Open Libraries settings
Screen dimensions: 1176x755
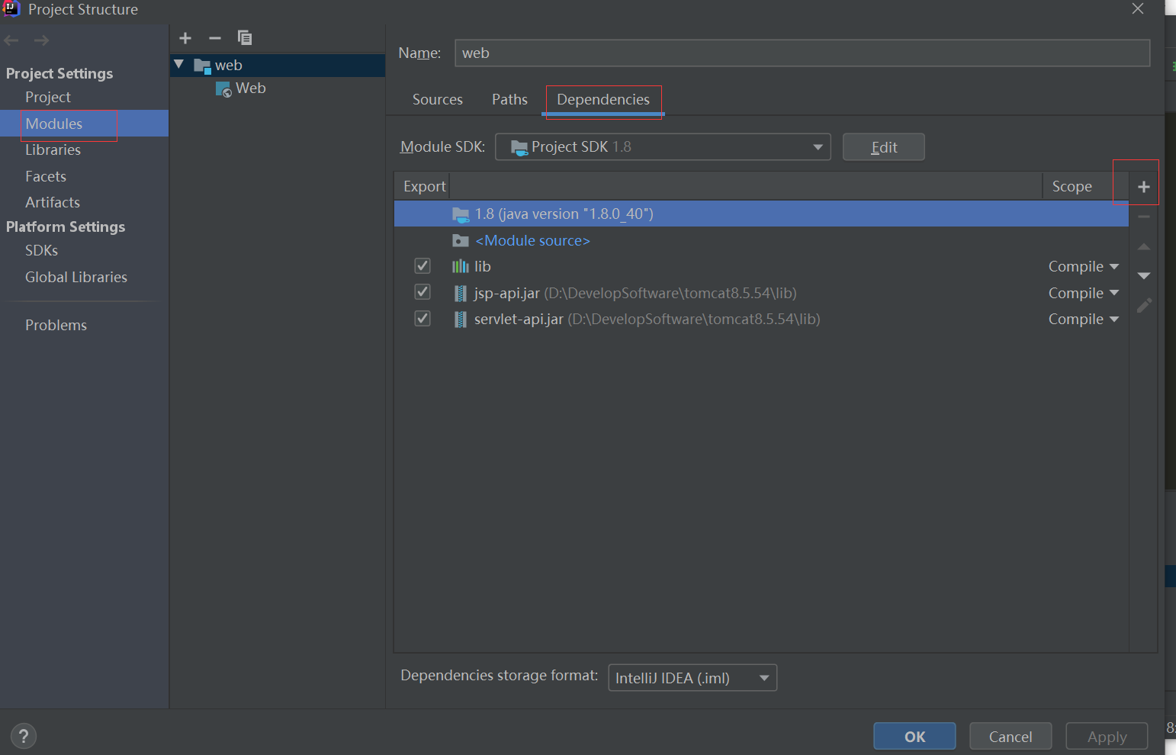(53, 150)
